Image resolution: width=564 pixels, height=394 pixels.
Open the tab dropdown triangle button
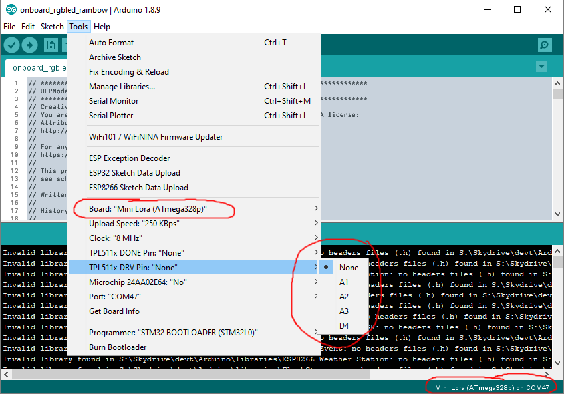click(x=541, y=66)
